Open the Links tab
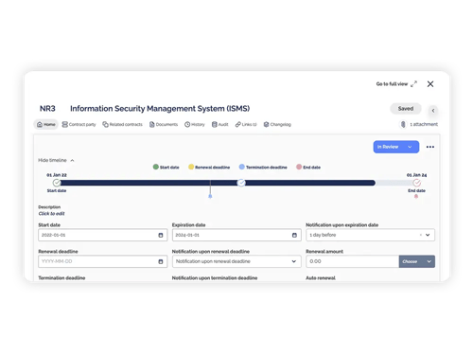Screen dimensions: 473x355 point(246,124)
